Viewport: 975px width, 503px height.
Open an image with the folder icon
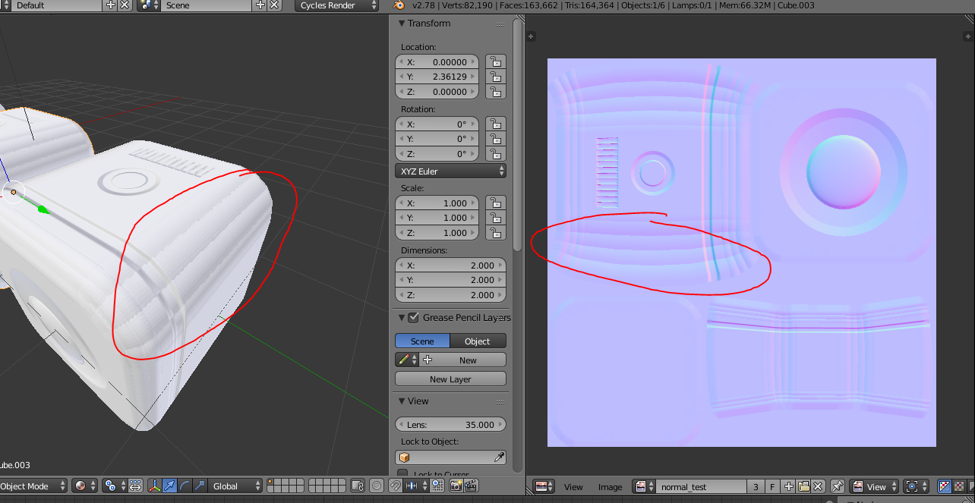pos(804,486)
